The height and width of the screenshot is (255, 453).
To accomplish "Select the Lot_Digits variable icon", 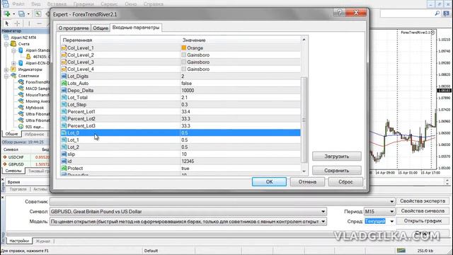I will point(64,76).
